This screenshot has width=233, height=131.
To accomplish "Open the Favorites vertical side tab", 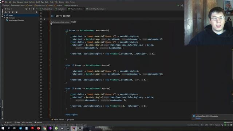I will (2, 115).
